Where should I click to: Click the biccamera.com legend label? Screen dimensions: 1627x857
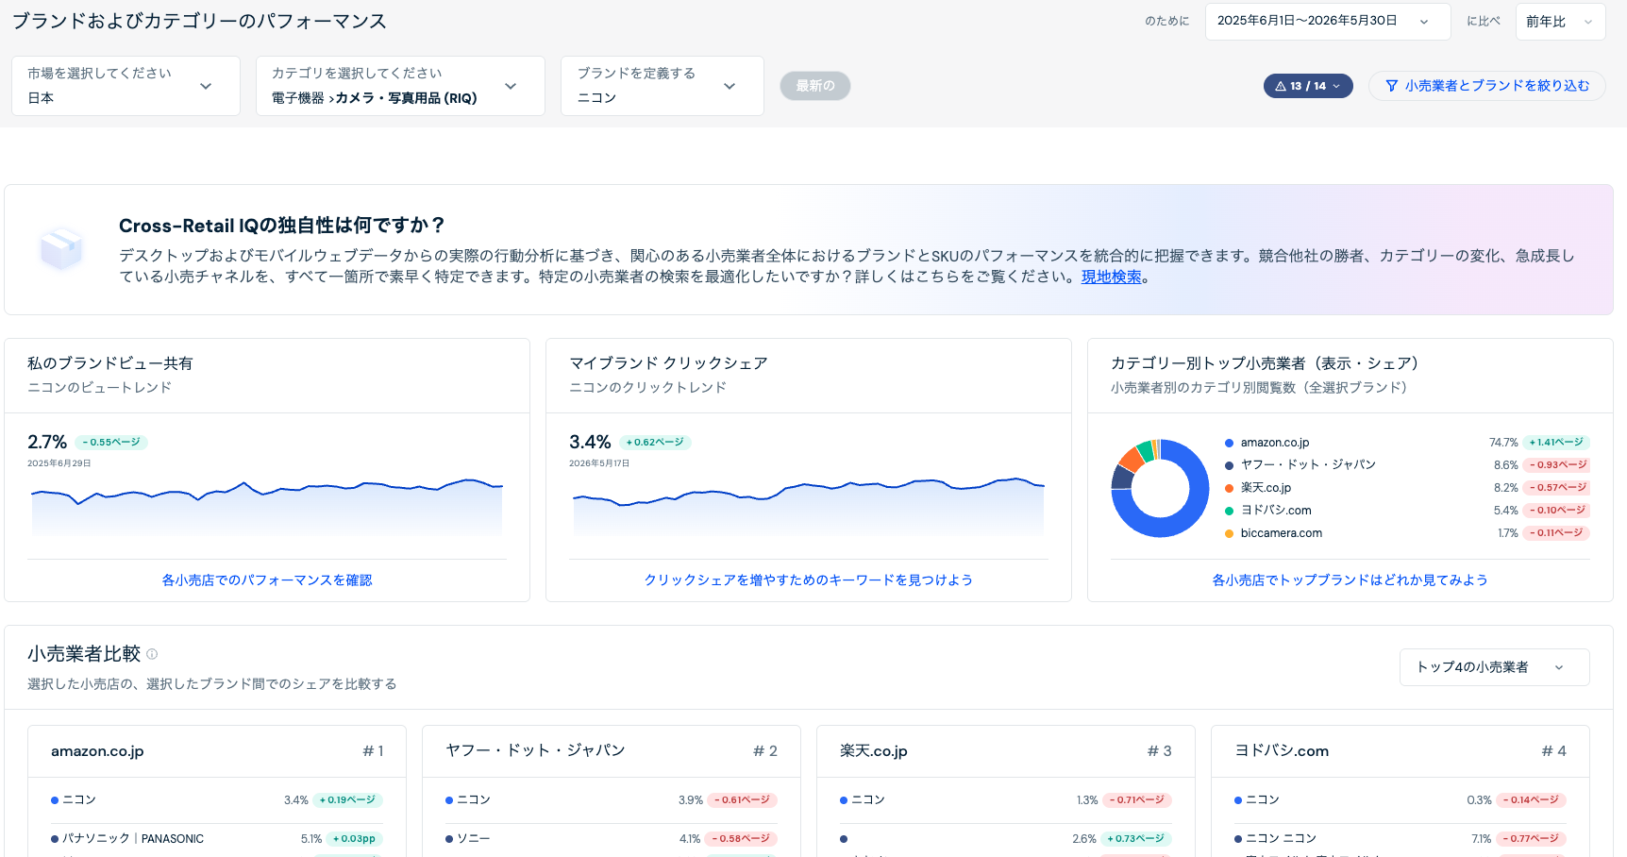(x=1282, y=533)
